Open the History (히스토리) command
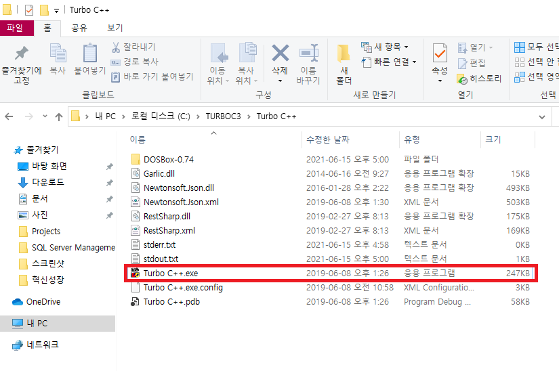The height and width of the screenshot is (371, 559). (x=479, y=79)
